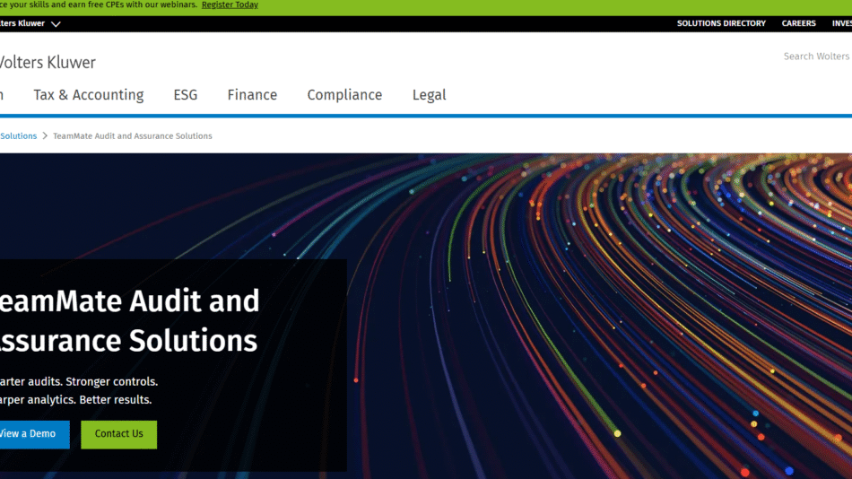Open the Careers link

click(x=798, y=23)
